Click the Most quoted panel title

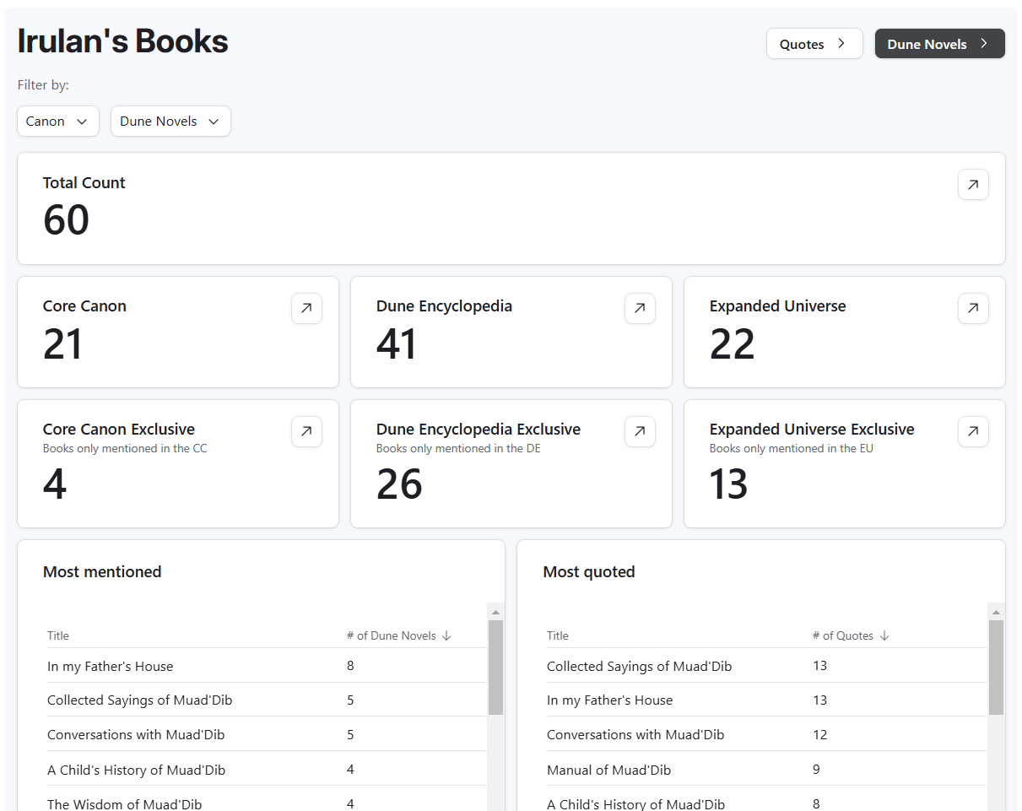[x=589, y=571]
